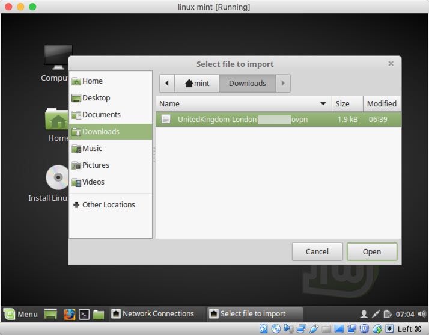The width and height of the screenshot is (429, 335).
Task: Click the VirtualBox hard disk indicator
Action: pyautogui.click(x=264, y=328)
